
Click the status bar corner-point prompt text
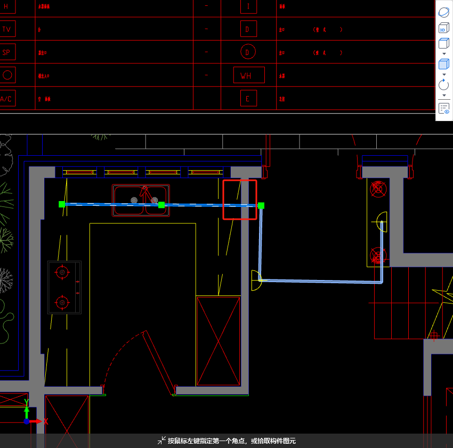(232, 441)
